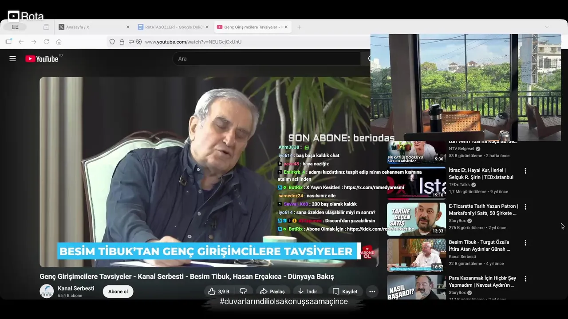Open the YouTube hamburger guide menu
Screen dimensions: 568x319
[x=12, y=58]
